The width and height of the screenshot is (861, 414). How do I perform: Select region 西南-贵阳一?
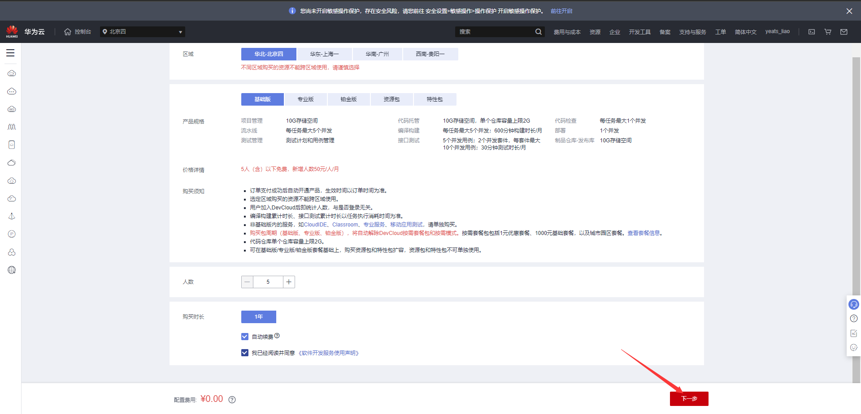point(430,54)
